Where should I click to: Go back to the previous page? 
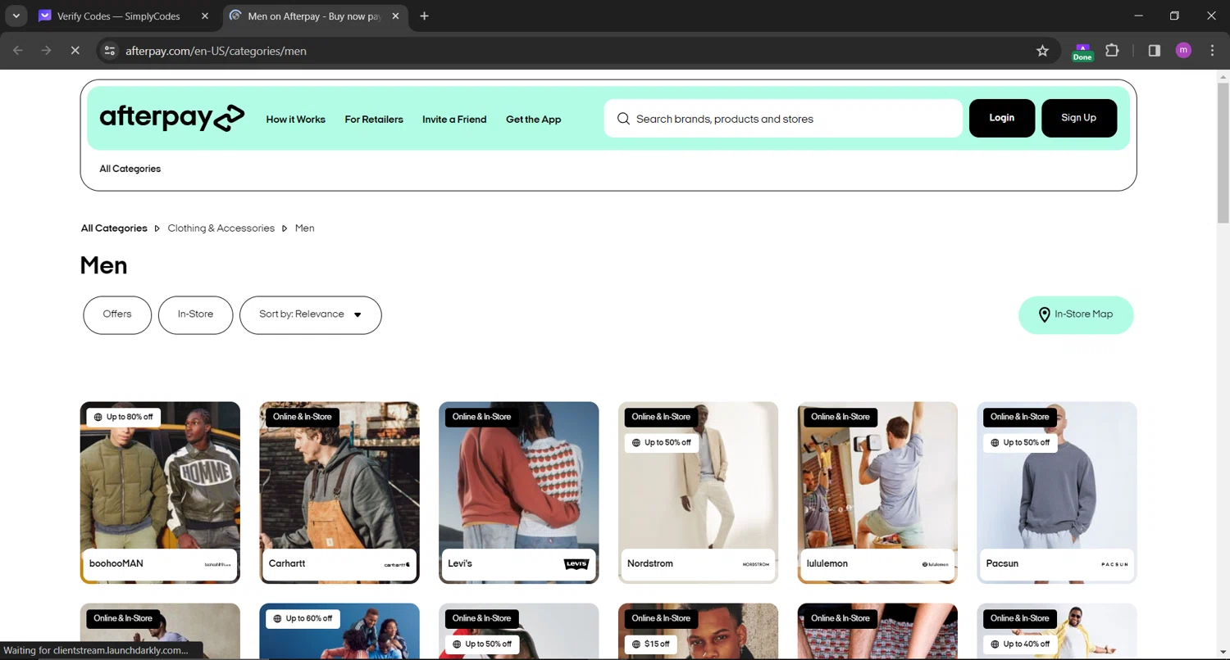[18, 51]
